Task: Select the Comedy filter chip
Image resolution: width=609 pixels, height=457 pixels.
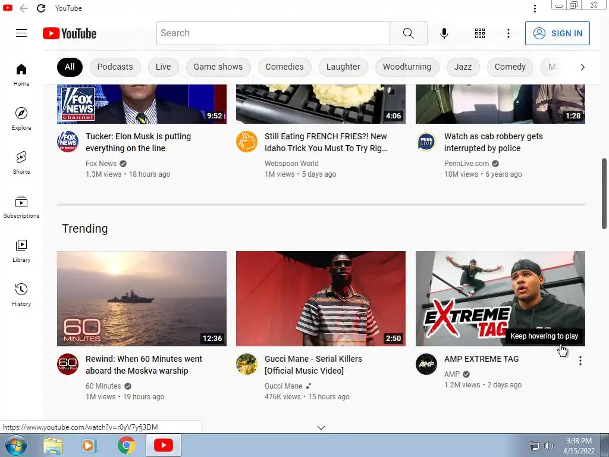Action: [510, 67]
